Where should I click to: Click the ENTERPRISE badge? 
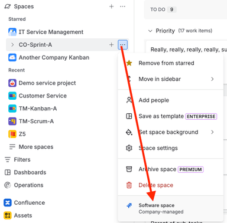[201, 116]
